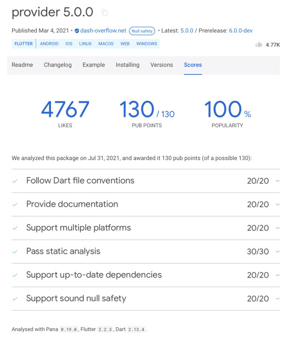
Task: View the Versions tab
Action: [162, 65]
